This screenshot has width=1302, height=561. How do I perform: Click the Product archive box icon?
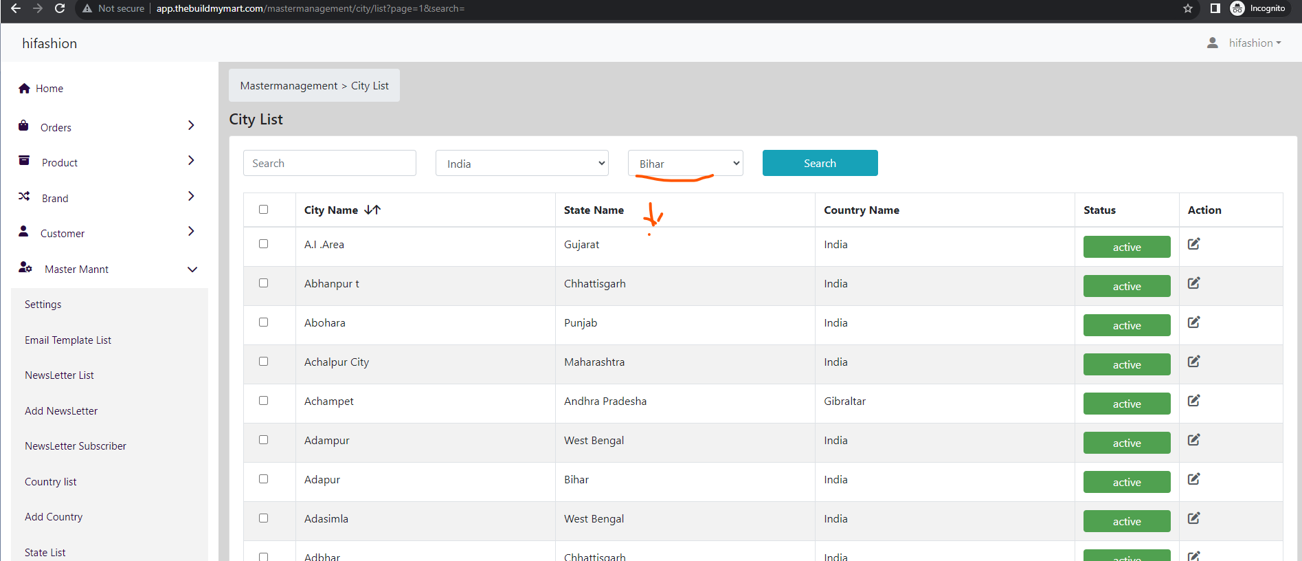24,161
